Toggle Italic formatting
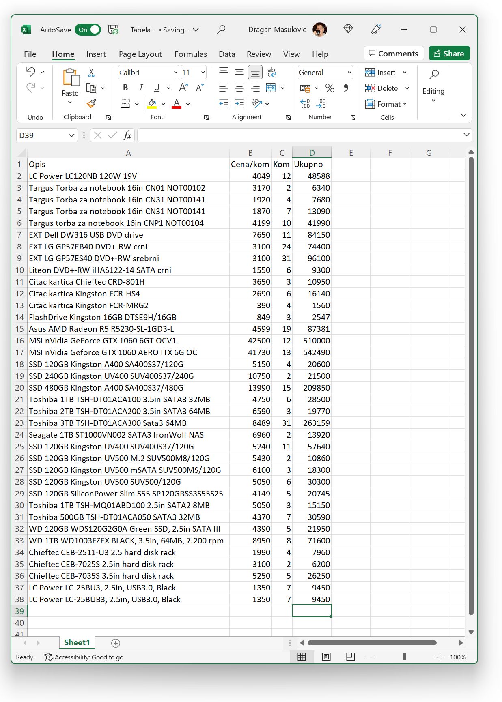 pos(141,88)
